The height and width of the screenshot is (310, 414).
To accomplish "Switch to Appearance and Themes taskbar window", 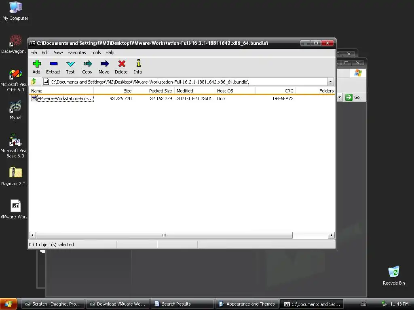I will (247, 304).
